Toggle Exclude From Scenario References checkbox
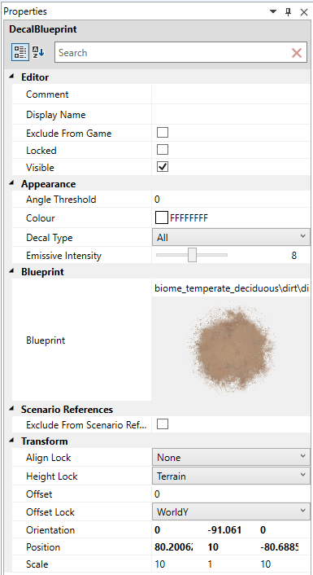 click(x=163, y=424)
